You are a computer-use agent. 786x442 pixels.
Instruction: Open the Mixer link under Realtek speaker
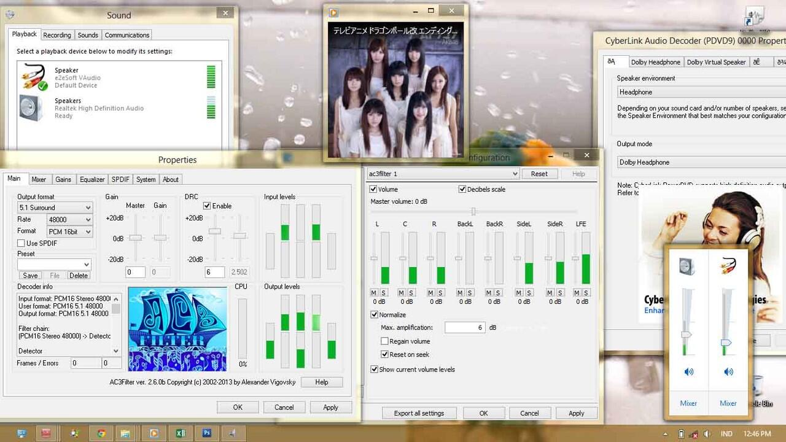[x=688, y=403]
